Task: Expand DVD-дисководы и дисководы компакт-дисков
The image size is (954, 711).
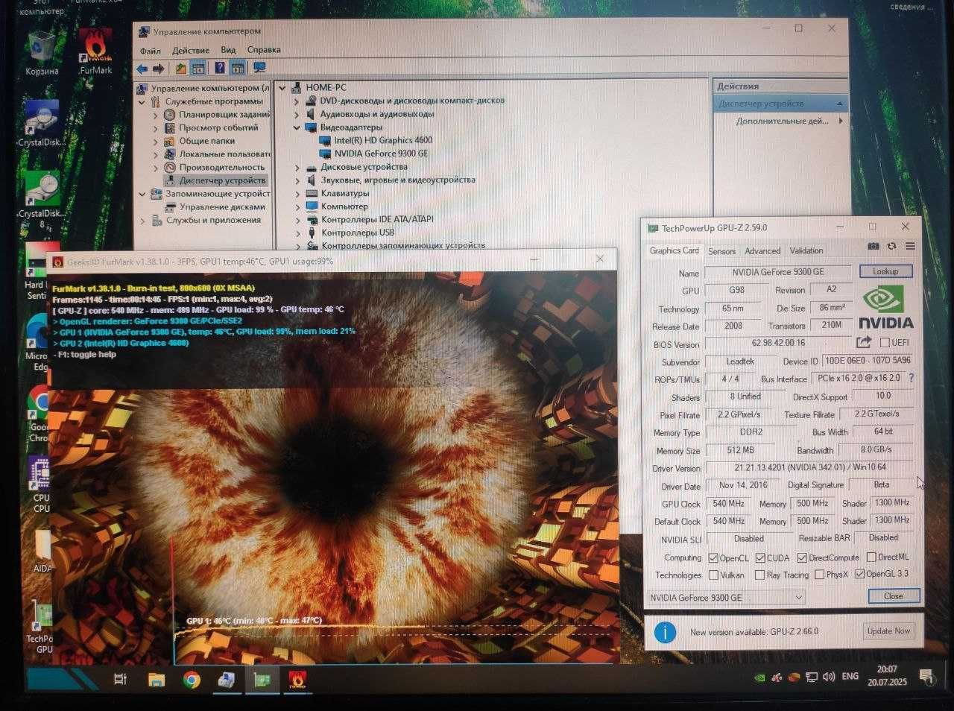Action: click(x=297, y=101)
